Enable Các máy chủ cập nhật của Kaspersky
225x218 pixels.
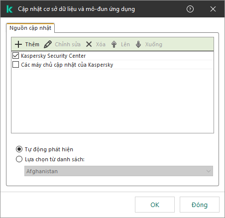(15, 65)
